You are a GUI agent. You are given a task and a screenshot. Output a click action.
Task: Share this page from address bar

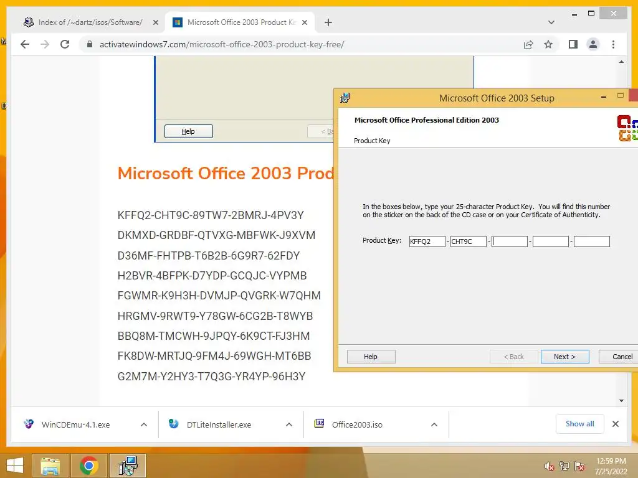528,44
